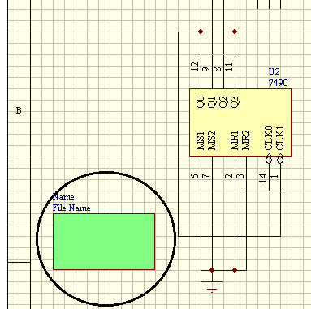This screenshot has width=311, height=309.
Task: Select the U2 7490 component body
Action: [x=240, y=122]
